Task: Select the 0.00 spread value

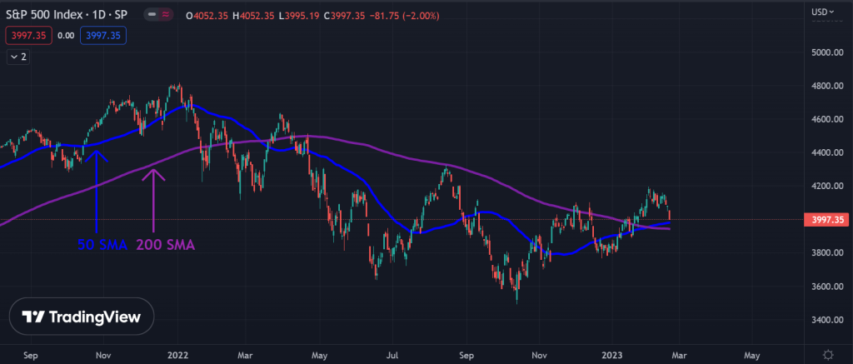Action: [x=66, y=36]
